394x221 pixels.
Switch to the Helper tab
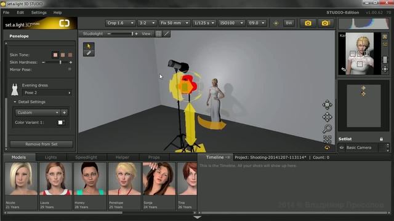pyautogui.click(x=123, y=157)
